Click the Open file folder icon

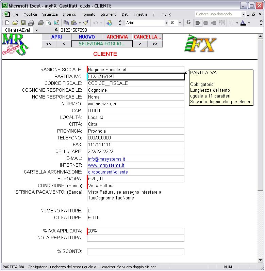(x=15, y=23)
